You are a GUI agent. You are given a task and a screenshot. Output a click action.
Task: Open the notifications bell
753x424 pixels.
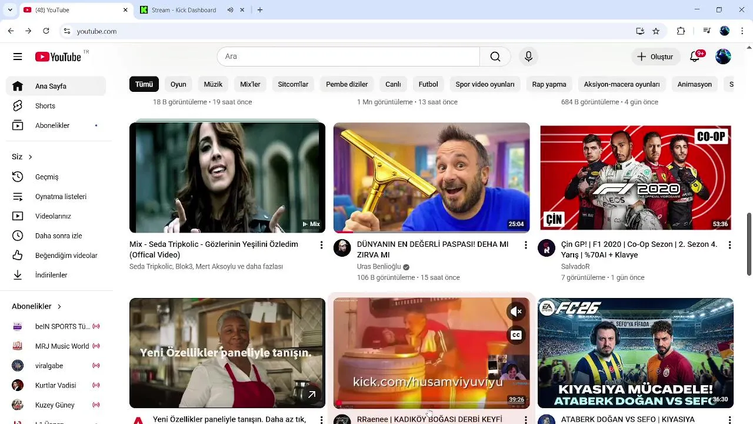click(695, 57)
